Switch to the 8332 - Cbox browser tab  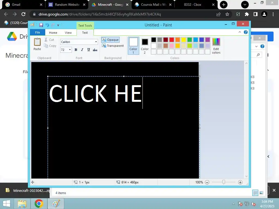pos(196,5)
